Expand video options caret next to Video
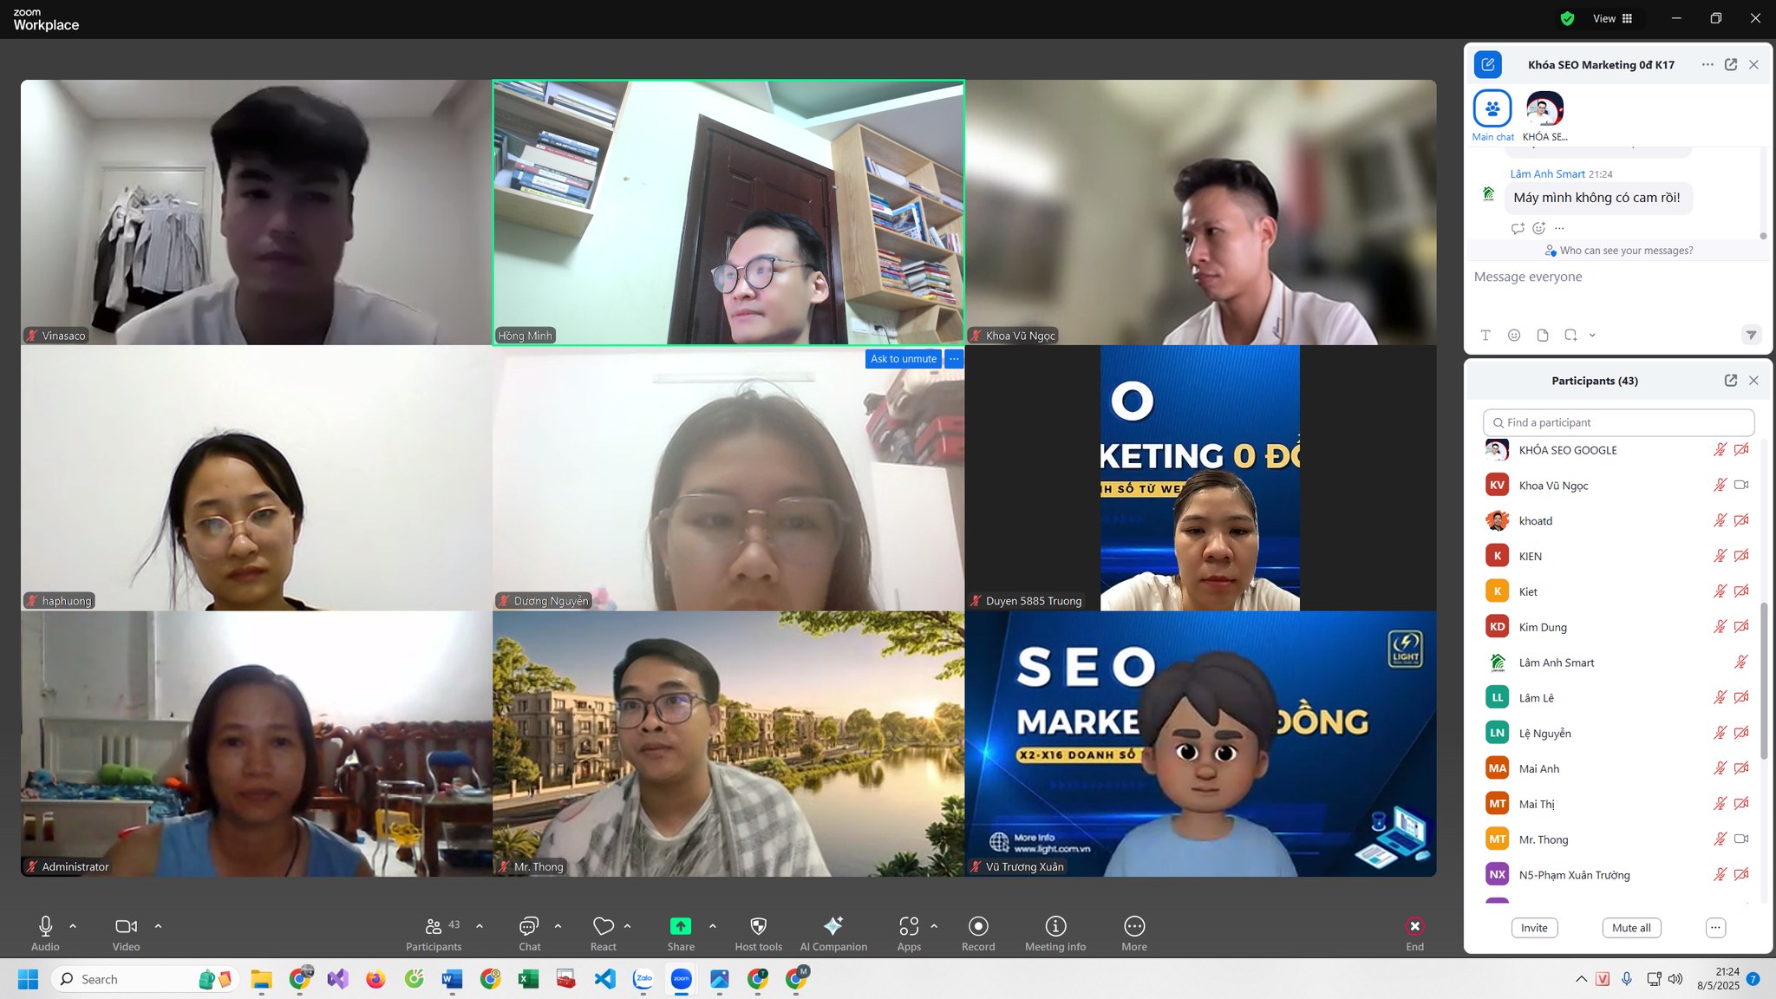 click(158, 926)
